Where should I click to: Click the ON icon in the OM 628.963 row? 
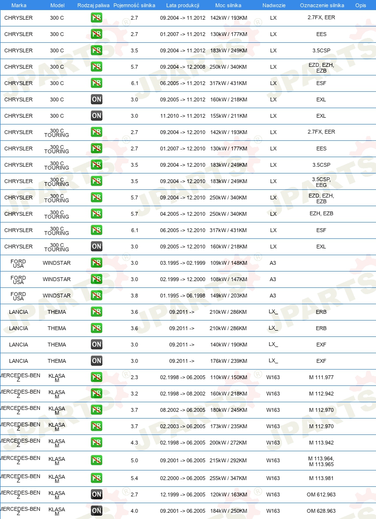[x=96, y=511]
